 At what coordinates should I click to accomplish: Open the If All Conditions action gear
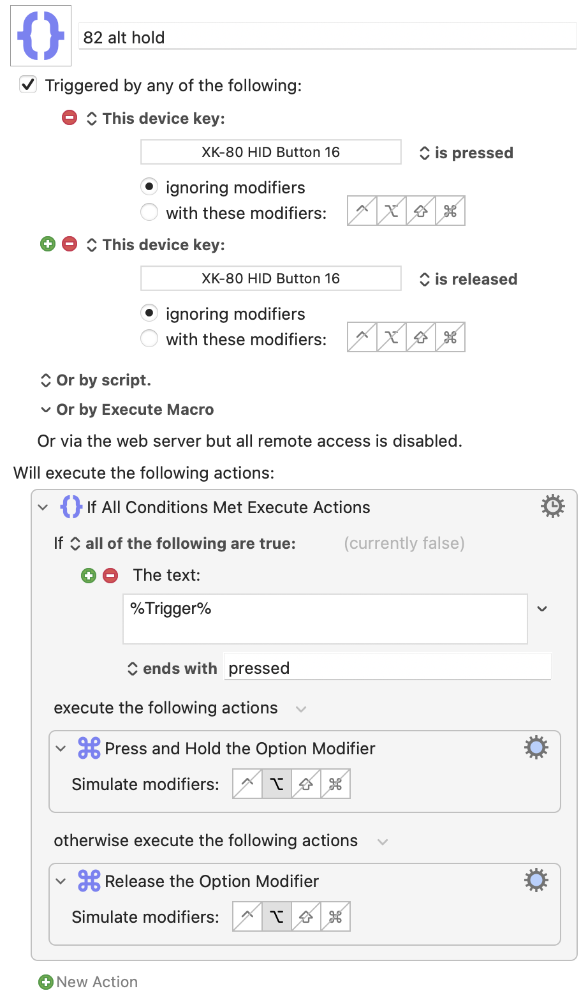[x=552, y=506]
